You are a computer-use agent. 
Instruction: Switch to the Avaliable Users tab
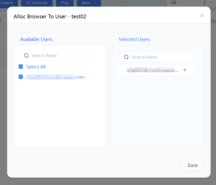tap(36, 39)
